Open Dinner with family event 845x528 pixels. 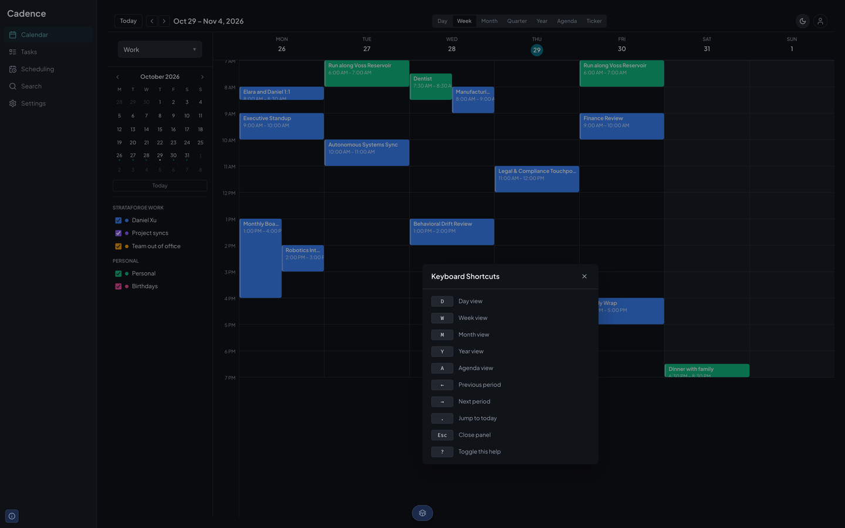pyautogui.click(x=707, y=370)
